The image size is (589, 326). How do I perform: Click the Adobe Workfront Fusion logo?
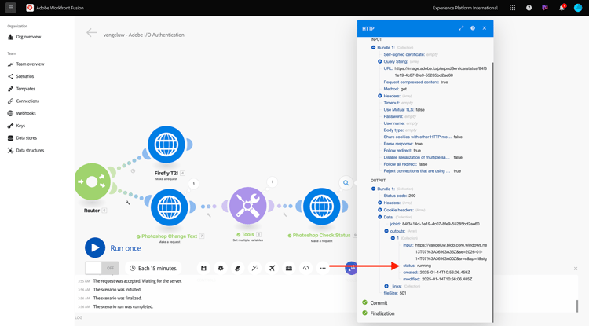coord(30,8)
